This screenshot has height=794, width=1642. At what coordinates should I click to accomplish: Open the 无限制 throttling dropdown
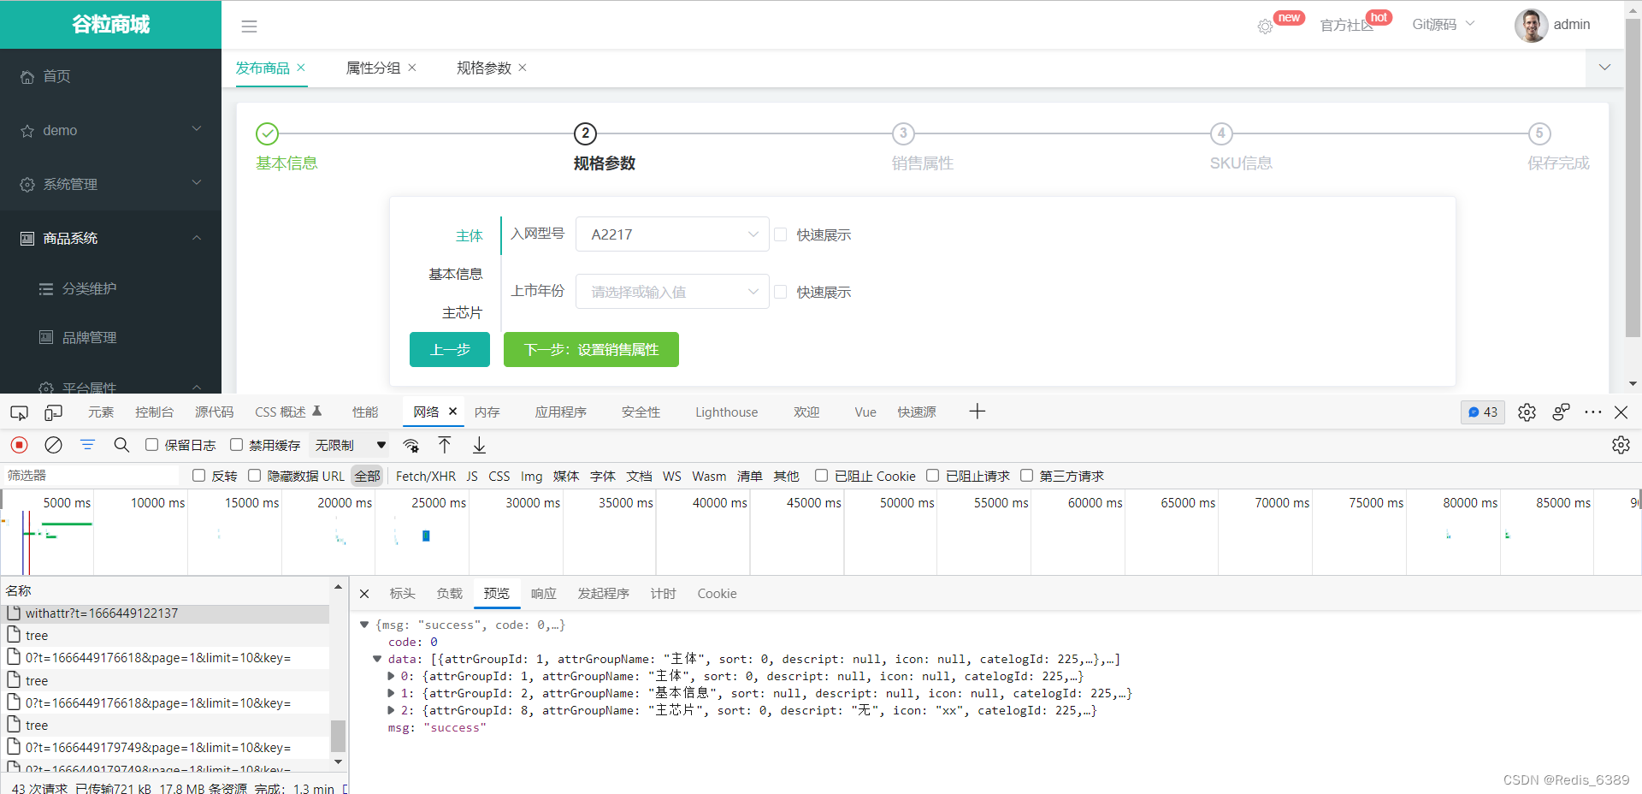pyautogui.click(x=348, y=444)
